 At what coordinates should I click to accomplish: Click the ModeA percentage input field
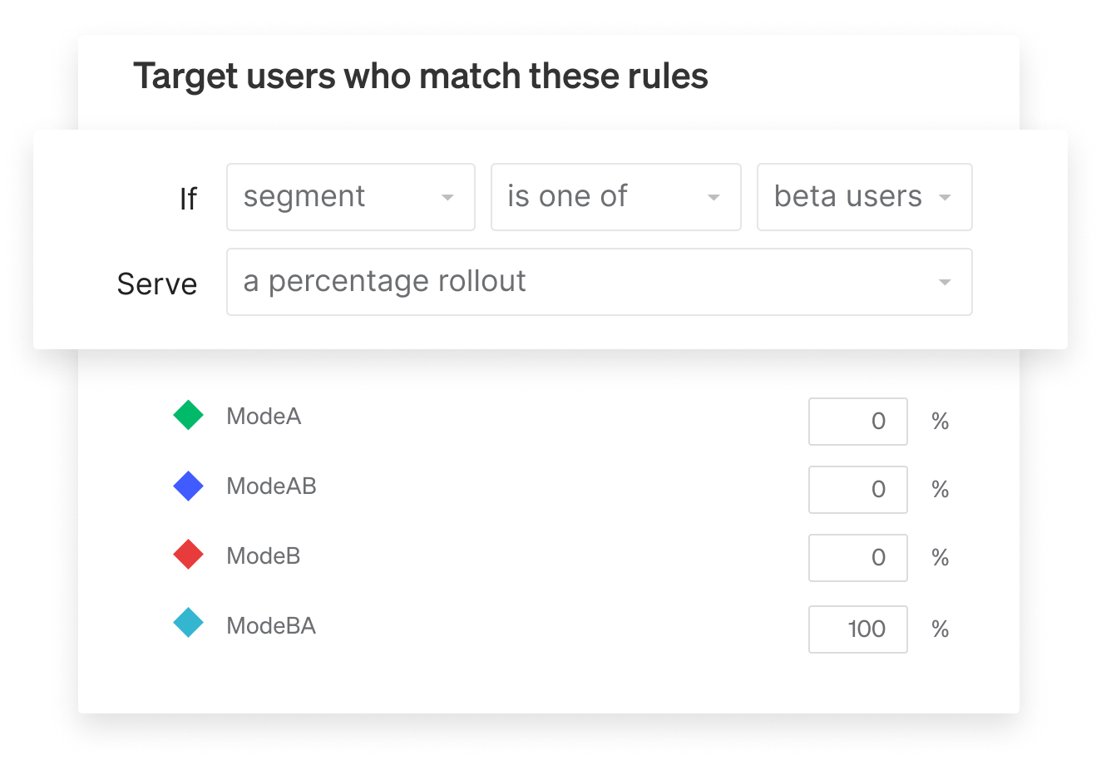pyautogui.click(x=857, y=422)
